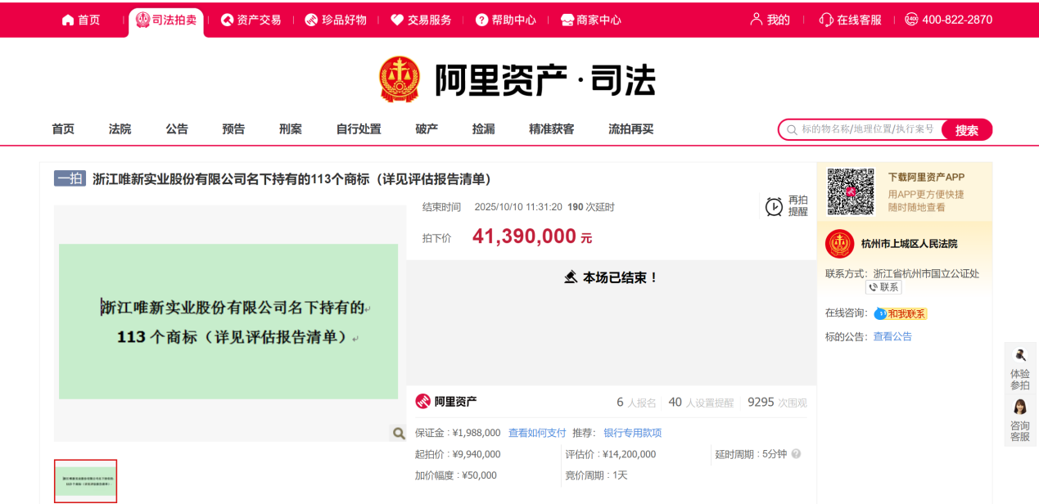Select the trademark image thumbnail
The height and width of the screenshot is (504, 1039).
coord(86,481)
